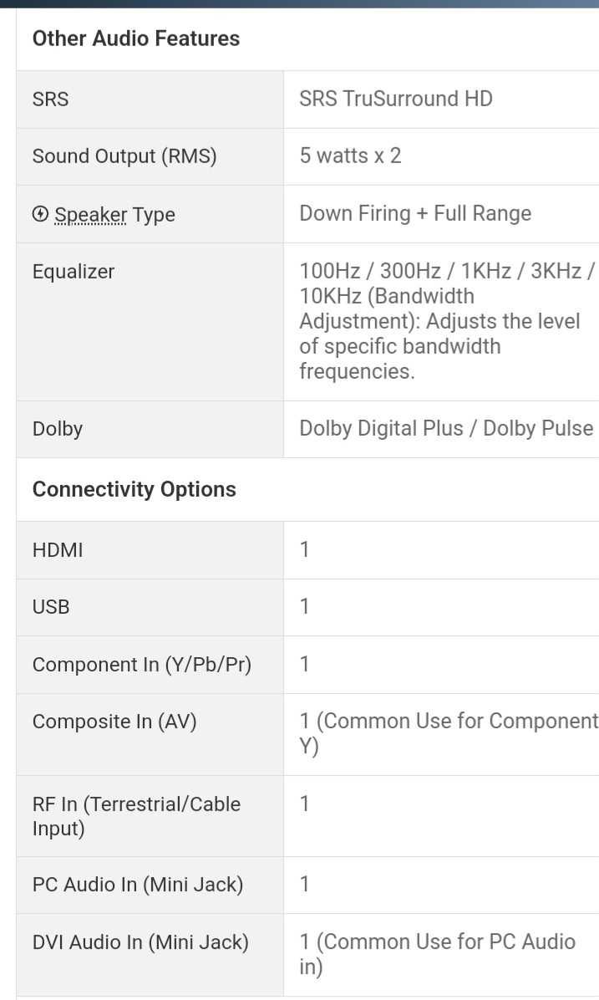The width and height of the screenshot is (599, 1000).
Task: Click RF In (Terrestrial/Cable Input) label
Action: pyautogui.click(x=136, y=816)
